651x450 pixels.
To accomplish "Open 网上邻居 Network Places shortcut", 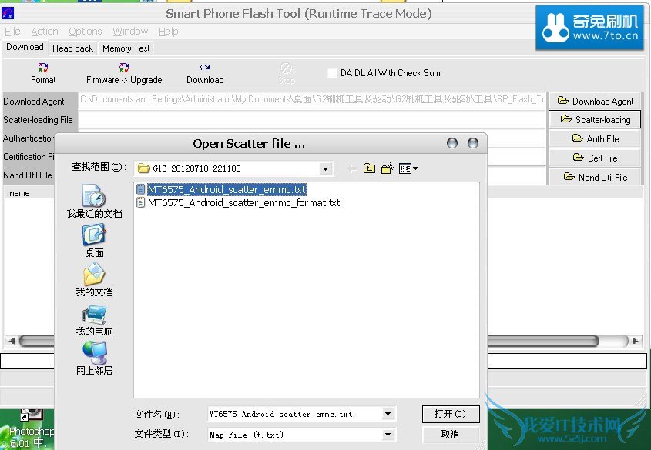I will click(94, 358).
